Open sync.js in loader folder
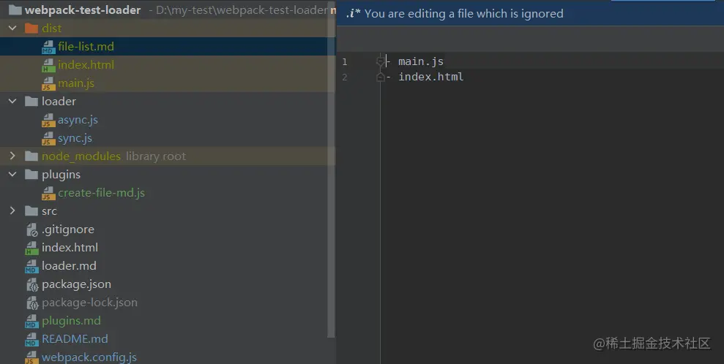Viewport: 724px width, 364px height. tap(75, 138)
